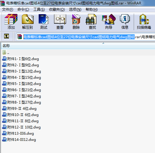Click the 查看 (View) toolbar icon
This screenshot has width=155, height=153.
click(60, 19)
